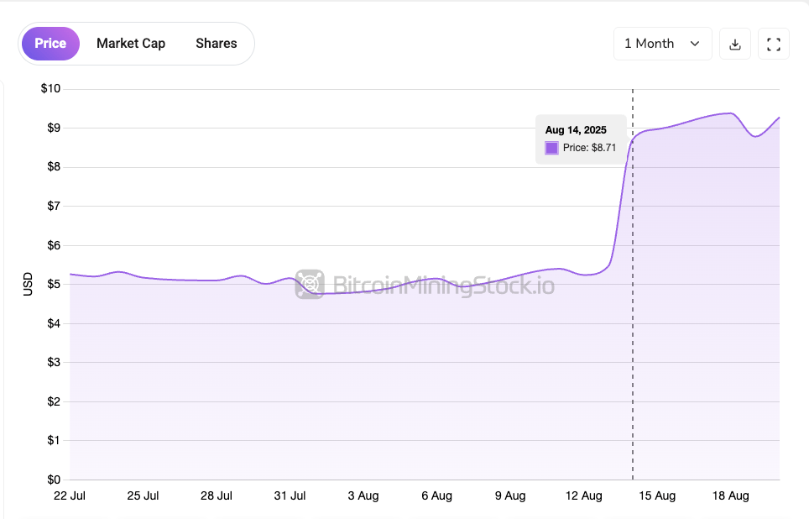The width and height of the screenshot is (809, 519).
Task: Open the chart in fullscreen mode
Action: [774, 44]
